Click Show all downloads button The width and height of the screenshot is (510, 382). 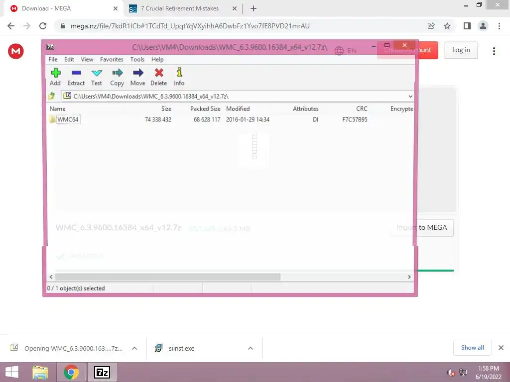pos(472,348)
